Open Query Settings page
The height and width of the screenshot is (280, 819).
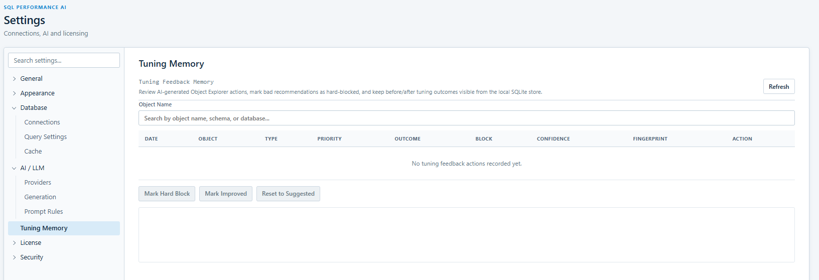point(45,137)
